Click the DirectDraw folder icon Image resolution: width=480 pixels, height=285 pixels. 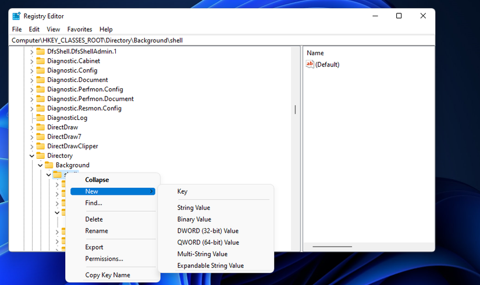point(40,127)
